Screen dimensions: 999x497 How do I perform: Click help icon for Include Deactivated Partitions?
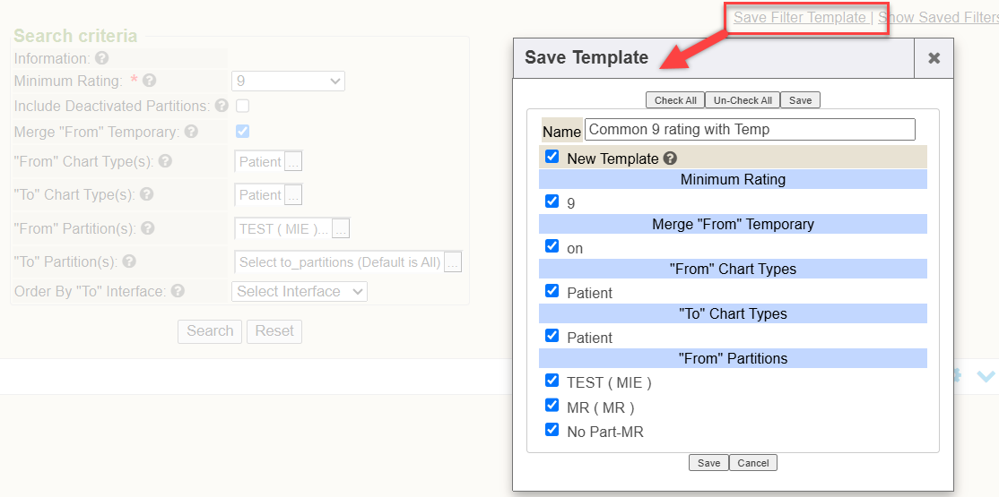point(222,106)
